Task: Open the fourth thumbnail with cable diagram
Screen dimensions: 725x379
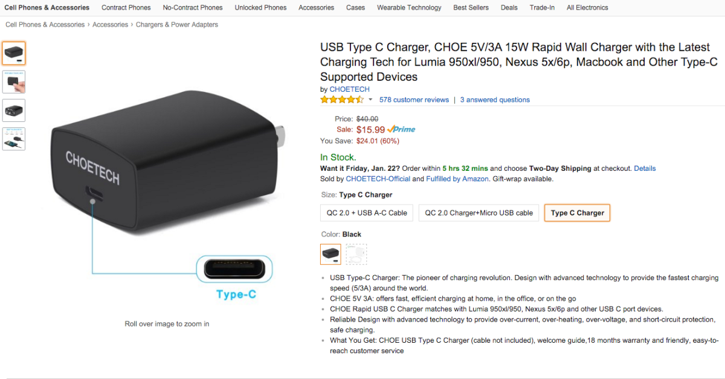Action: pos(14,139)
